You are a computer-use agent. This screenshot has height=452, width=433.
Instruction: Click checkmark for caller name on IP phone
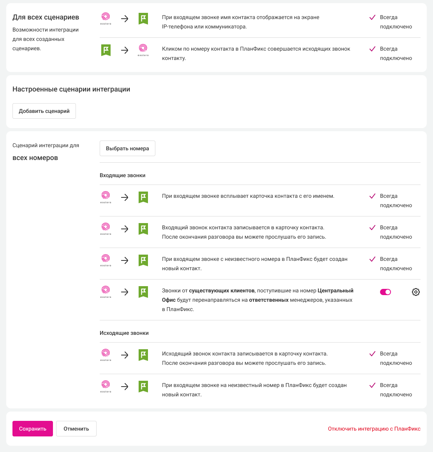(372, 18)
